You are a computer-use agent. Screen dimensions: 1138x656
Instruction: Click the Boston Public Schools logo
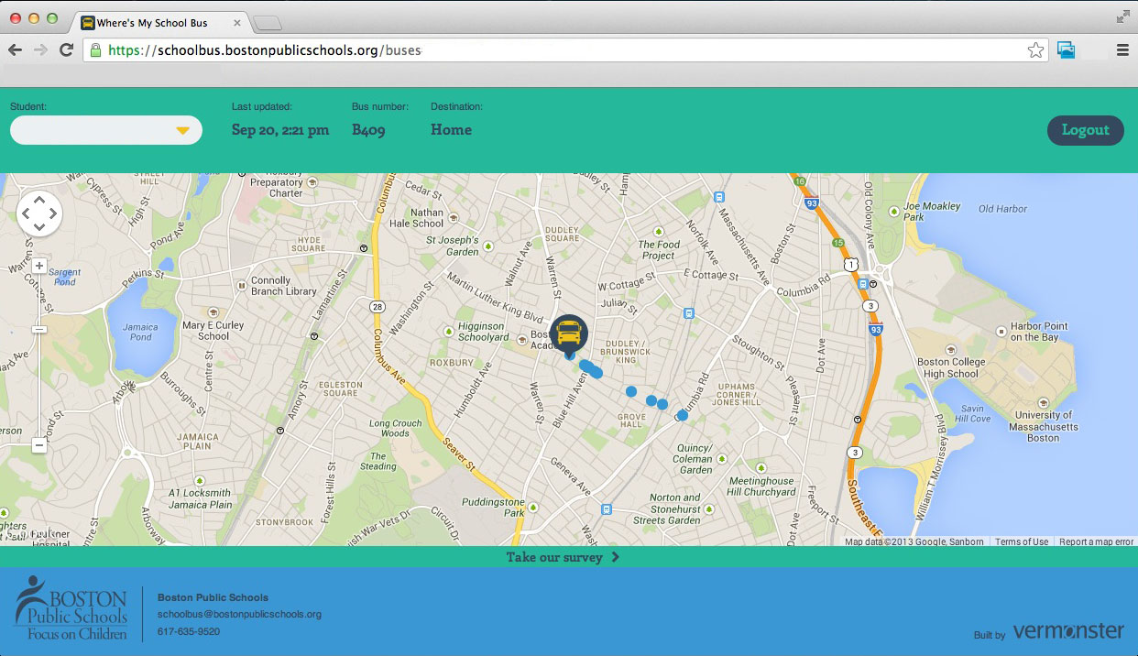click(x=71, y=608)
